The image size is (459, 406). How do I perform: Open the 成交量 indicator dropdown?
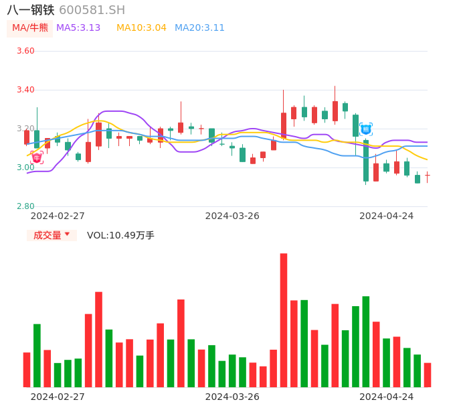click(52, 235)
